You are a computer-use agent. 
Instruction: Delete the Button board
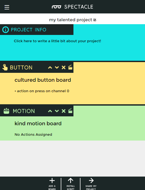(63, 67)
